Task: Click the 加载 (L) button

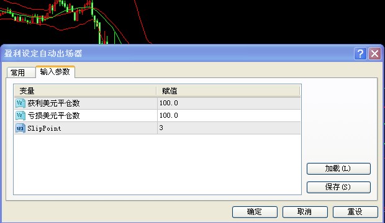Action: [x=338, y=168]
